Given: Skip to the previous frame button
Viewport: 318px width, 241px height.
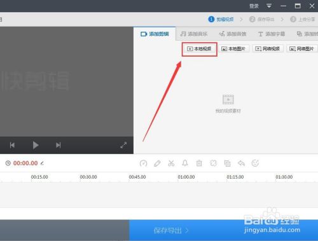Looking at the screenshot, I should 12,145.
